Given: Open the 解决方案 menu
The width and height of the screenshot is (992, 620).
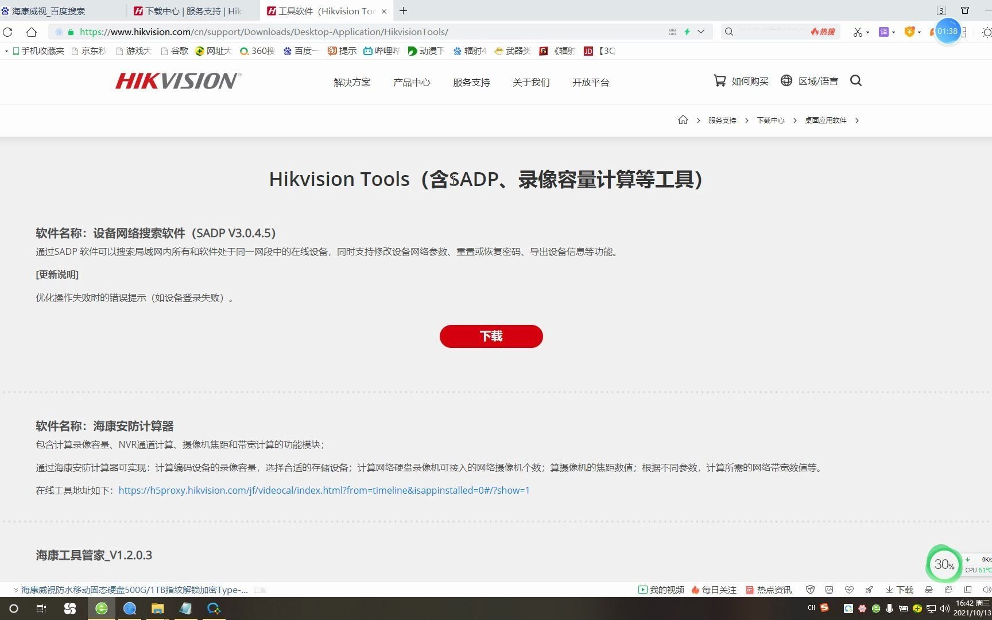Looking at the screenshot, I should (352, 82).
